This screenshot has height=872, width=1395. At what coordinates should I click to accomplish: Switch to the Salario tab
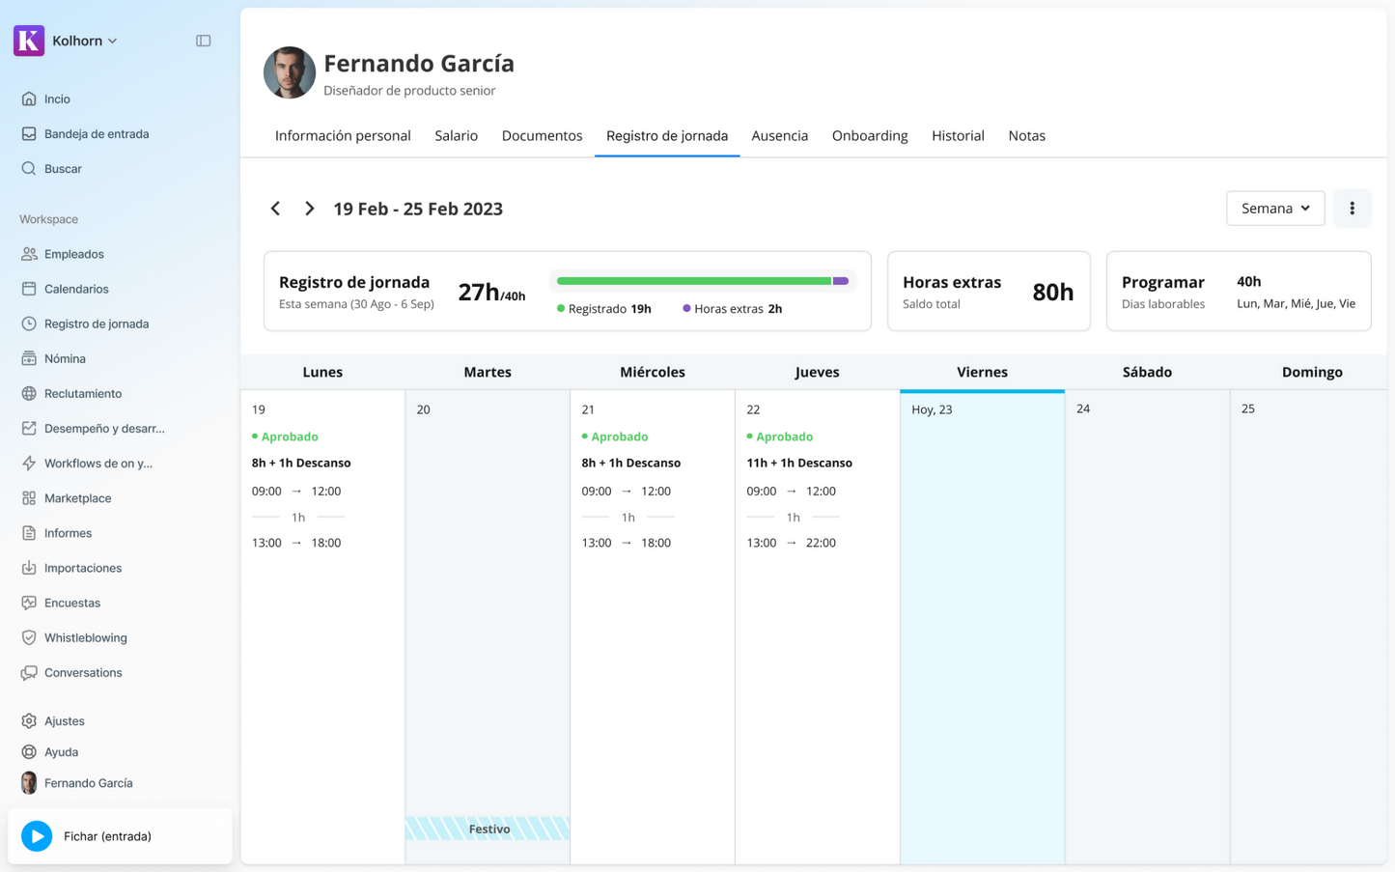coord(456,136)
